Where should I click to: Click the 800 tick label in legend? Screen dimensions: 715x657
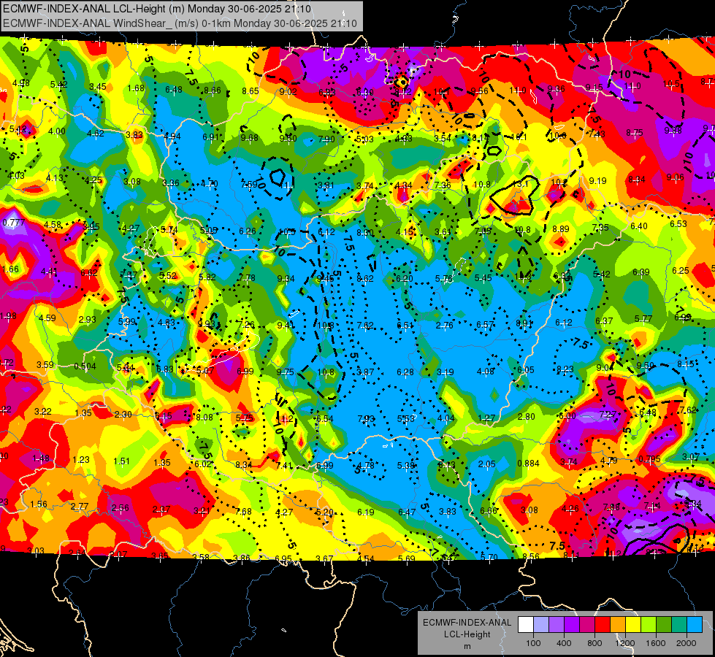[x=594, y=643]
